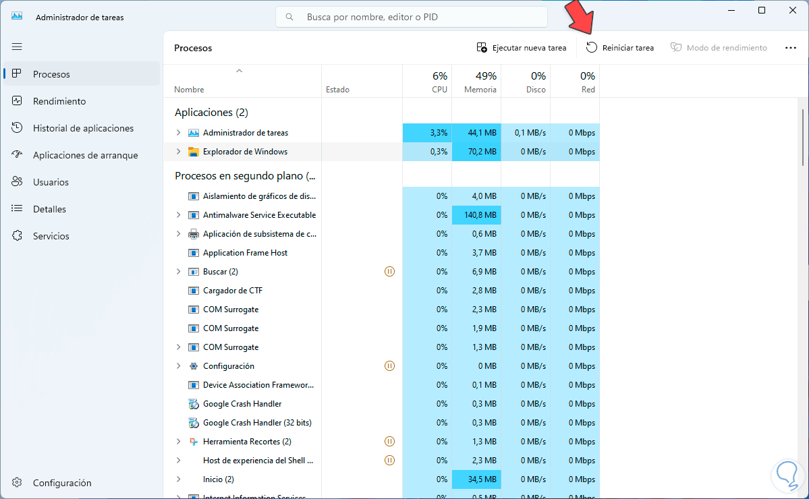Image resolution: width=809 pixels, height=499 pixels.
Task: Sort processes by Memoria column
Action: tap(476, 82)
